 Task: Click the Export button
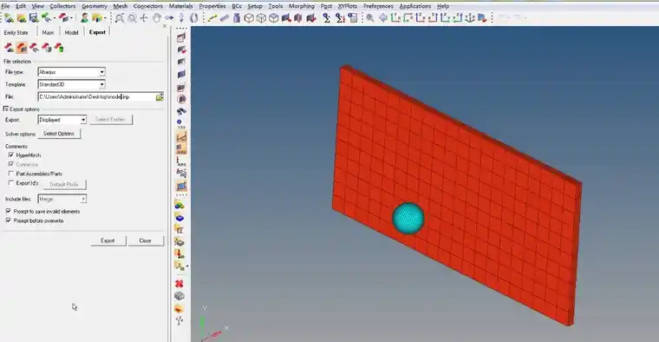coord(108,240)
